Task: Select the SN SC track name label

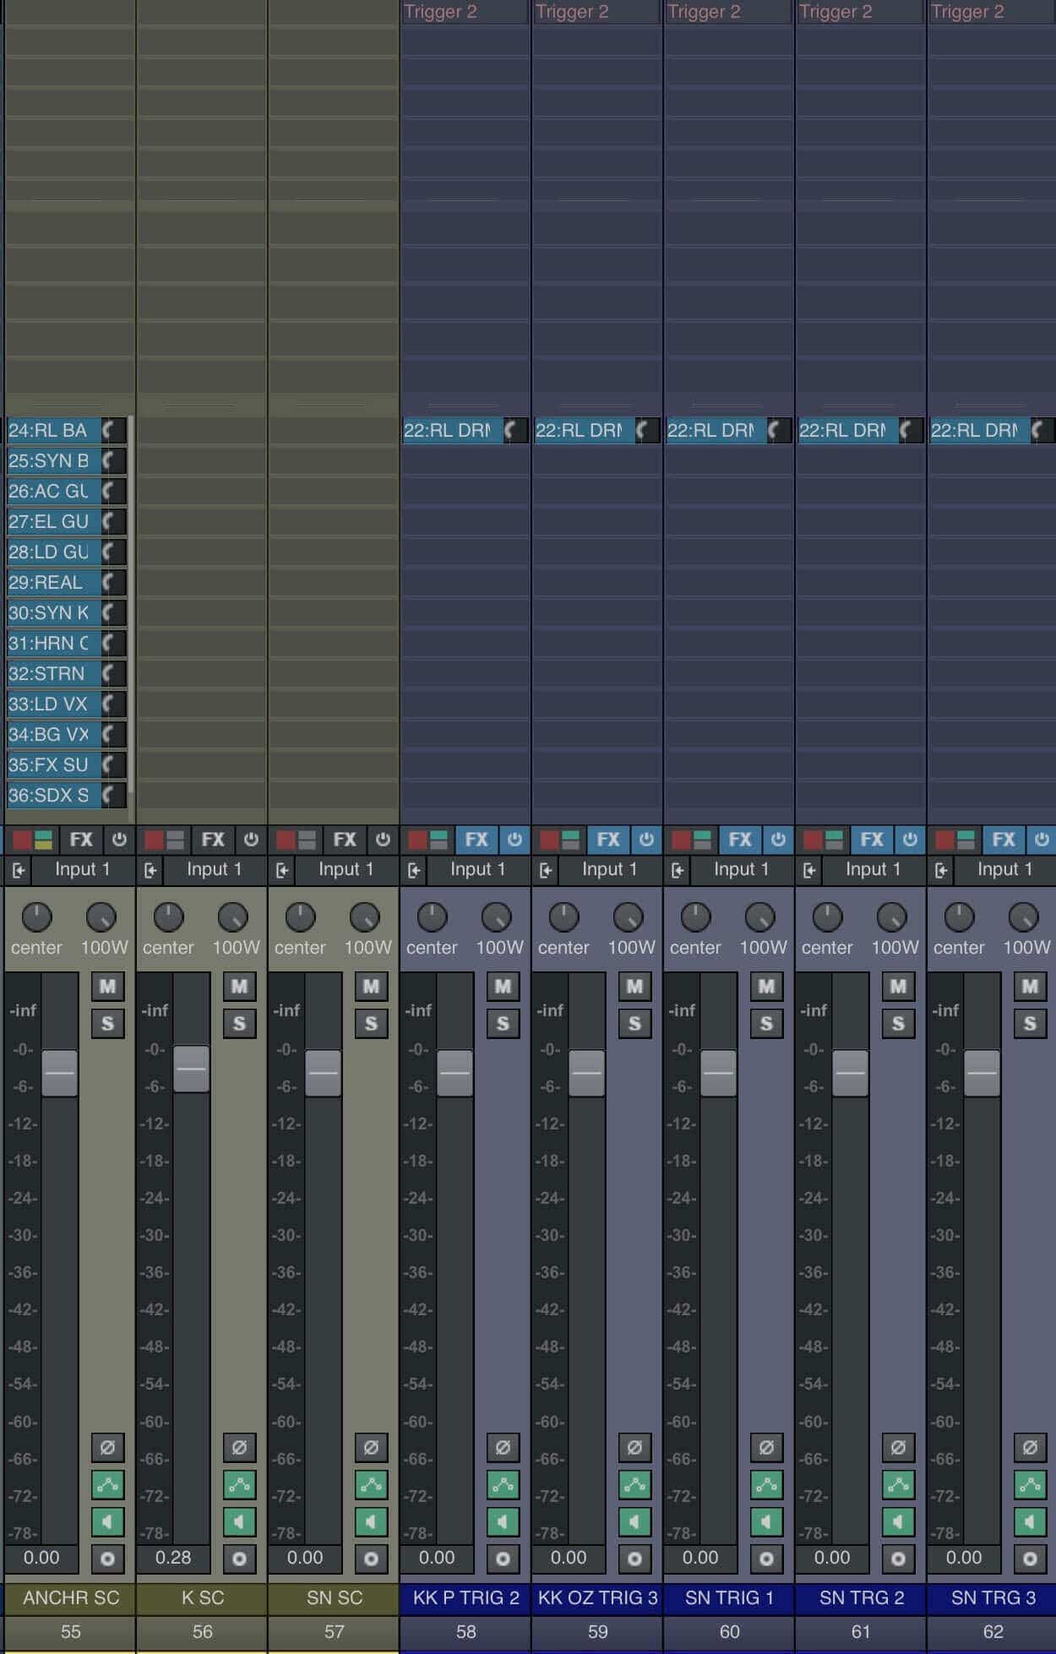Action: point(334,1597)
